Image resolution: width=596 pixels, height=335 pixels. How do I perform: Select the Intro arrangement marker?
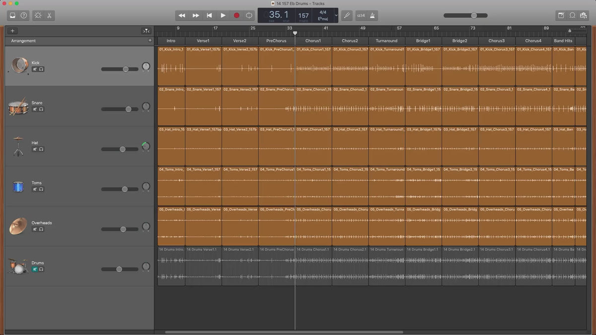click(171, 41)
